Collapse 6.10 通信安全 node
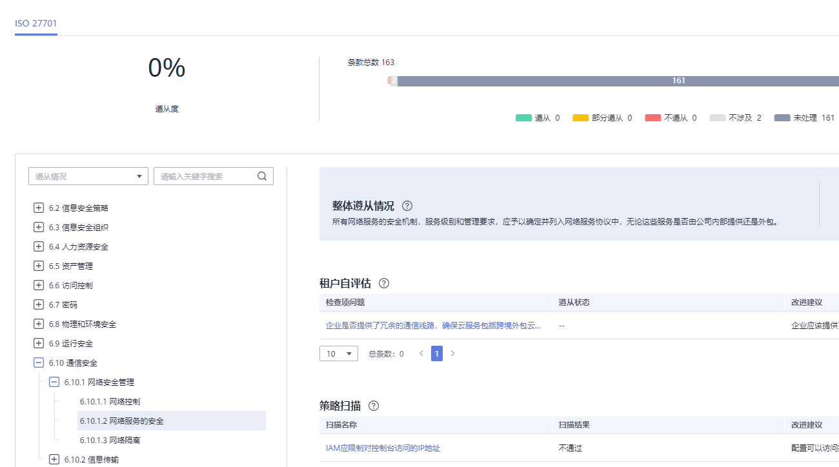The height and width of the screenshot is (467, 839). pyautogui.click(x=39, y=363)
